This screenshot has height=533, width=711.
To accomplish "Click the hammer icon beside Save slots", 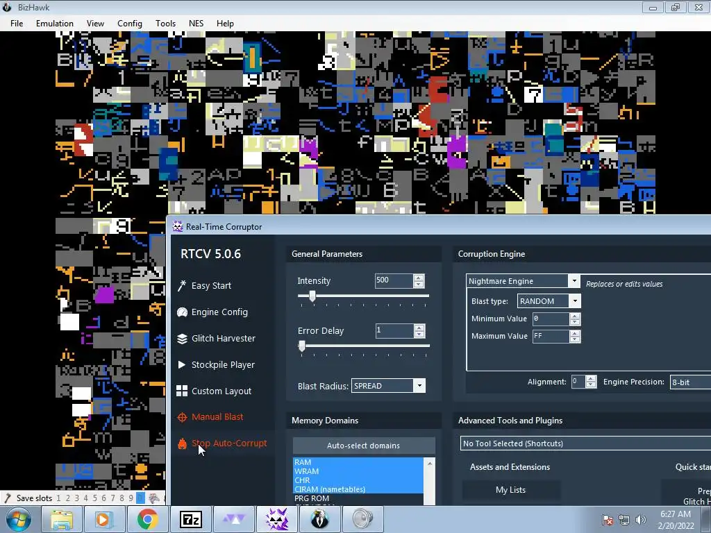I will [7, 498].
